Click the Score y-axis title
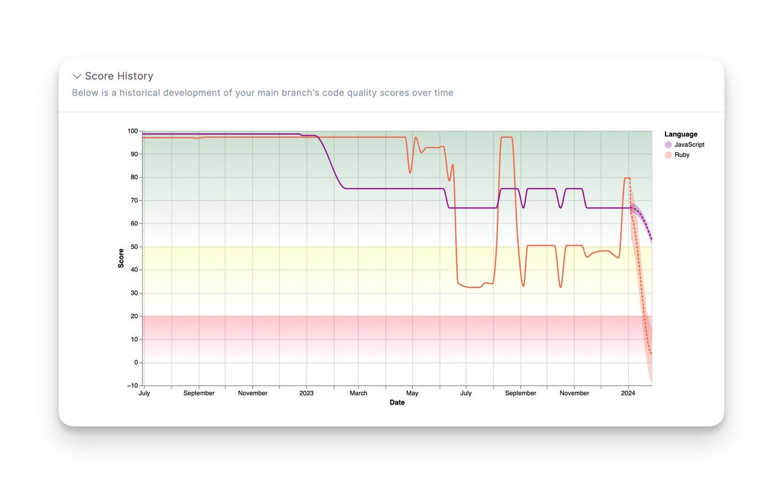 [x=121, y=258]
